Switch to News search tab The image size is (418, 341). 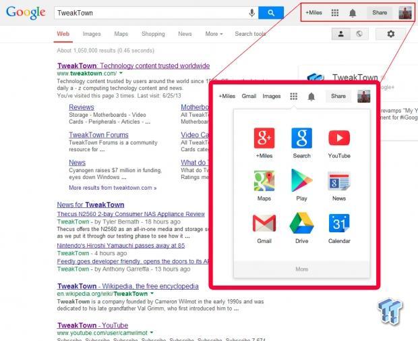tap(185, 34)
